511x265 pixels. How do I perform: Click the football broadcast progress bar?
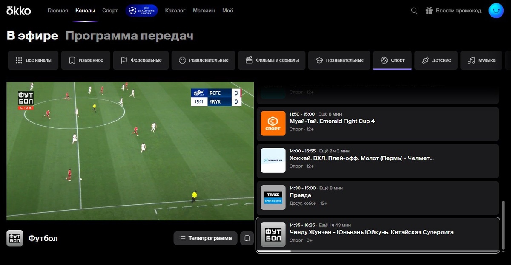pos(377,251)
